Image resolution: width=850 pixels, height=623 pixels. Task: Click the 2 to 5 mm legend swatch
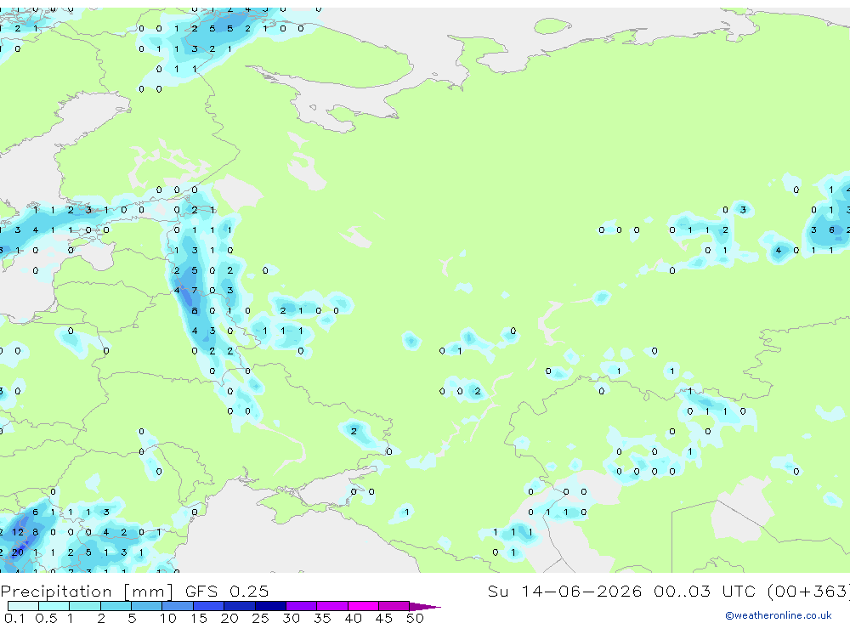tap(116, 606)
